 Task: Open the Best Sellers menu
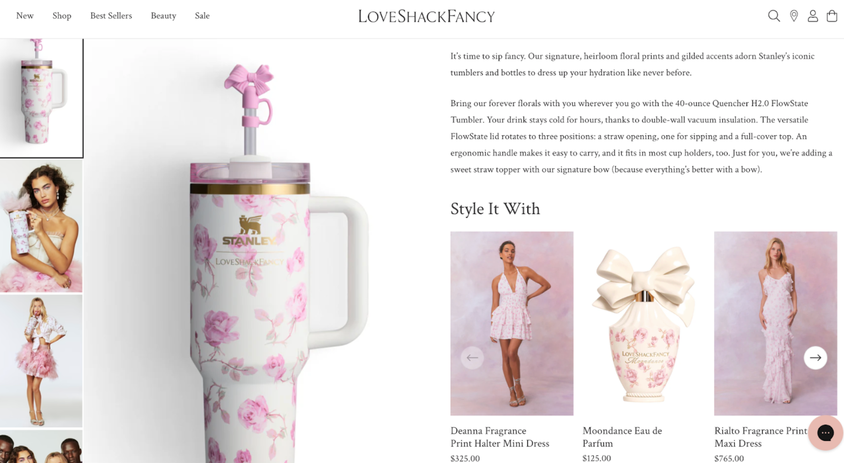(111, 16)
